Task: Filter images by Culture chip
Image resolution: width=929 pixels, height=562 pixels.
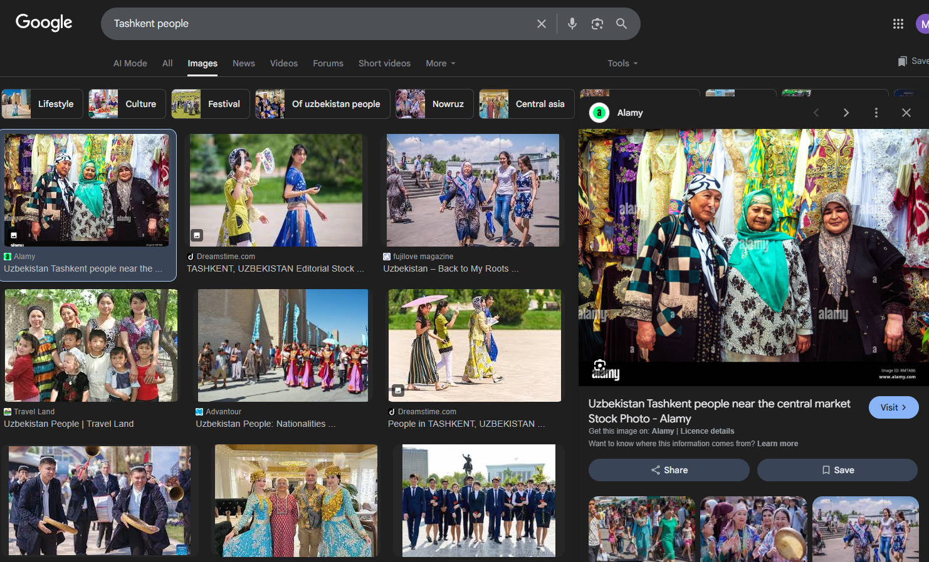Action: point(127,104)
